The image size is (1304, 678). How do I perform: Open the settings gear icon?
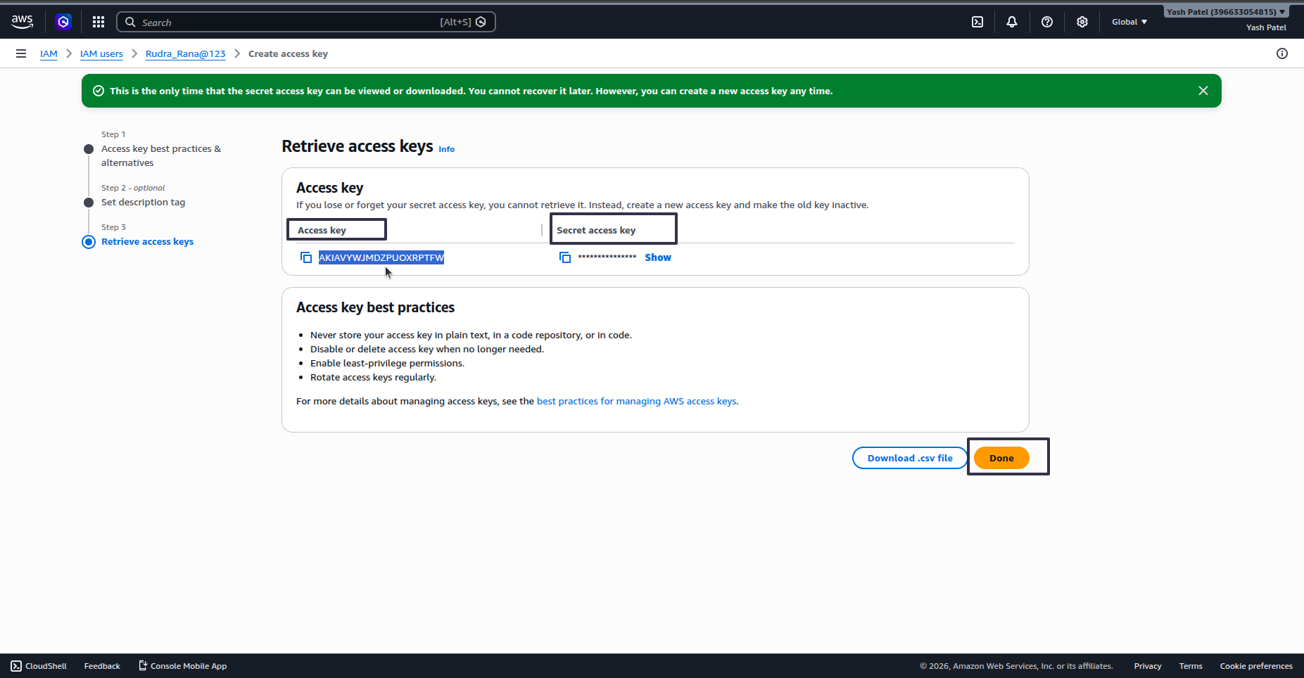1082,22
